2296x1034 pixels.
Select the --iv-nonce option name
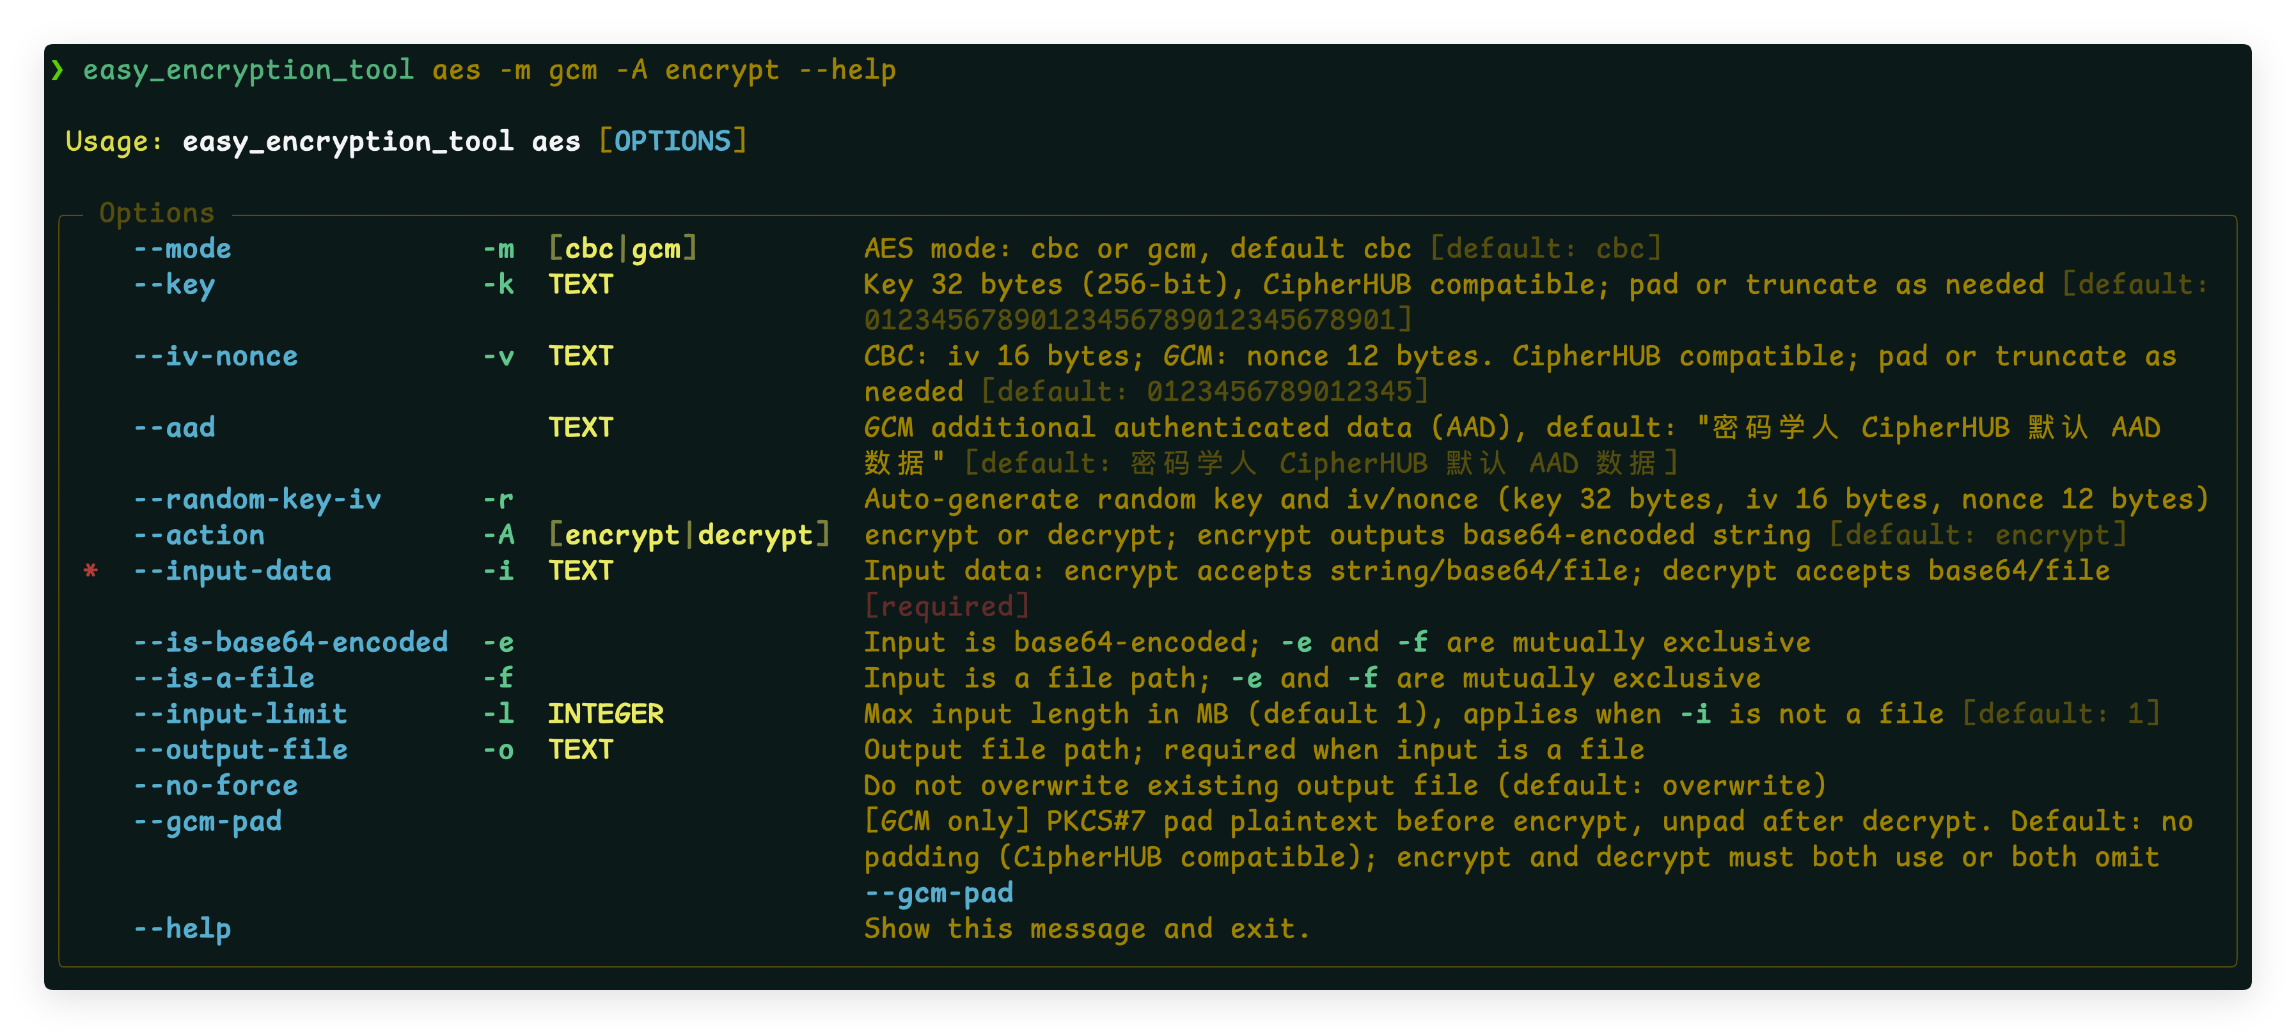pos(216,356)
